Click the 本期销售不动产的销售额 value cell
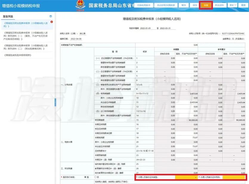249x184 pixels. (167, 45)
